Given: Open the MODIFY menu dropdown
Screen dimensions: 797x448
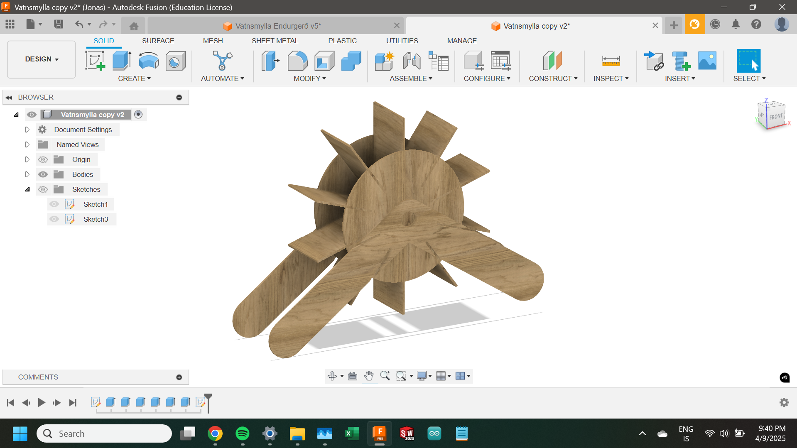Looking at the screenshot, I should pyautogui.click(x=309, y=78).
